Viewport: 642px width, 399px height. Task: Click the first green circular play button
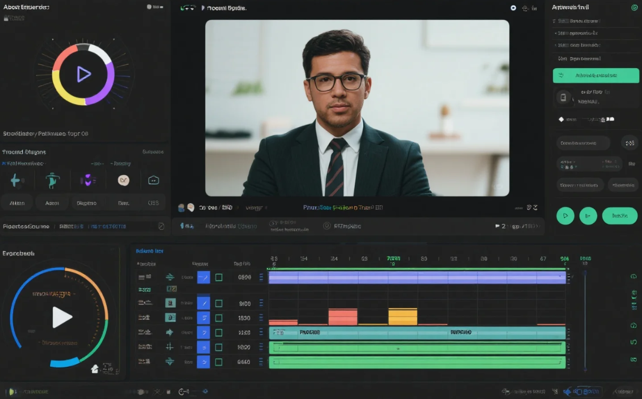565,215
